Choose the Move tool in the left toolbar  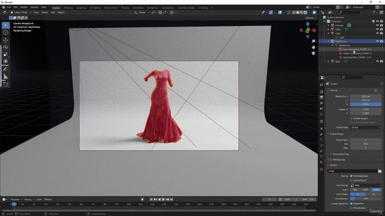[x=5, y=40]
